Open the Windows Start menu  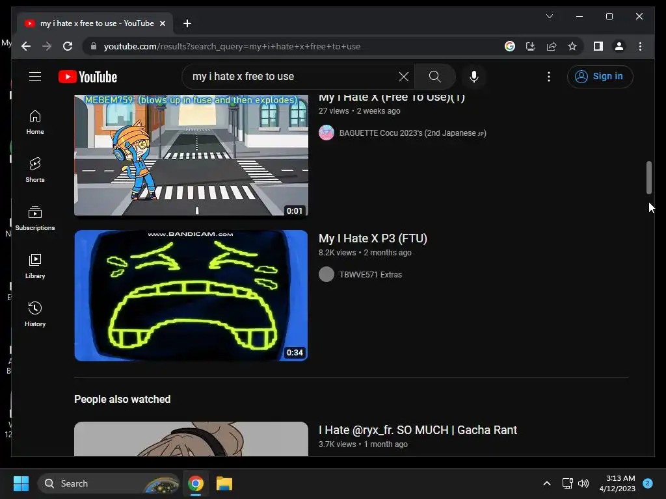(21, 483)
